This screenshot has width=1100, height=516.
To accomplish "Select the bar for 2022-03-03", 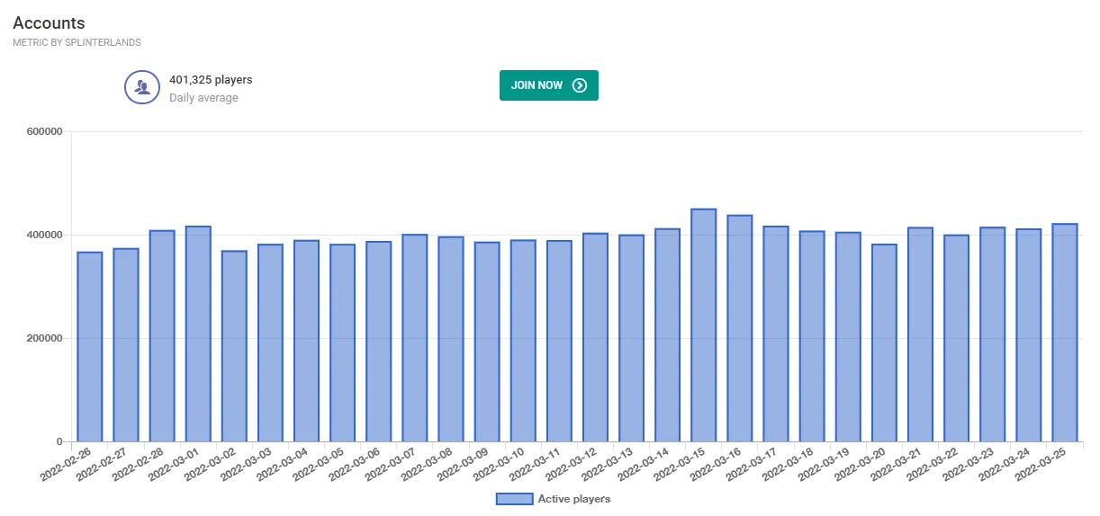I will (270, 343).
